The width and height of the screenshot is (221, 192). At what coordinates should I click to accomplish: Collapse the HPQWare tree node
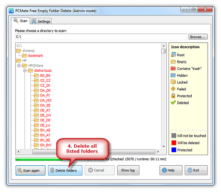tap(19, 65)
